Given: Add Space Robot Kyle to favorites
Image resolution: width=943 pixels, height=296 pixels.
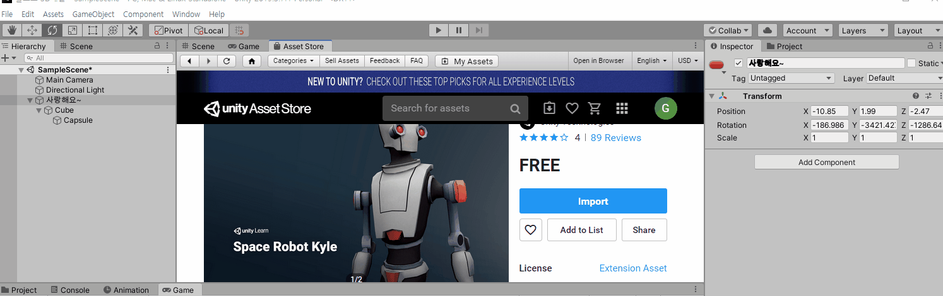Looking at the screenshot, I should click(x=530, y=230).
